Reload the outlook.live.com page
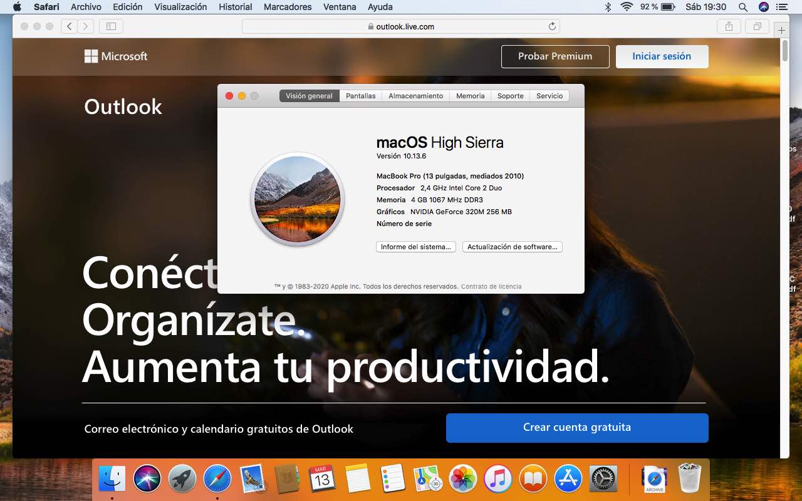802x501 pixels. tap(552, 26)
